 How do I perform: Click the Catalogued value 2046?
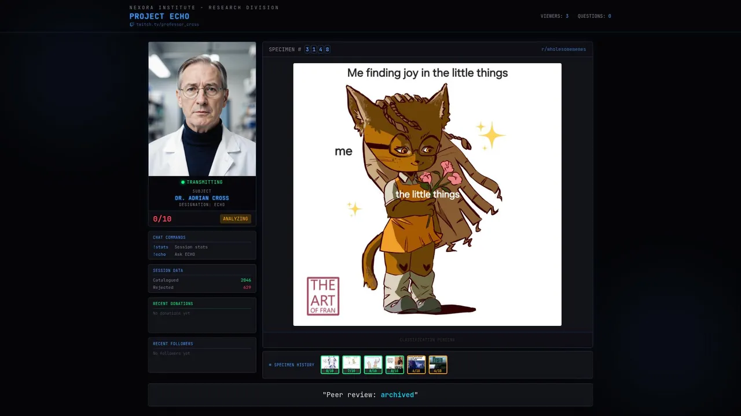[x=246, y=280]
